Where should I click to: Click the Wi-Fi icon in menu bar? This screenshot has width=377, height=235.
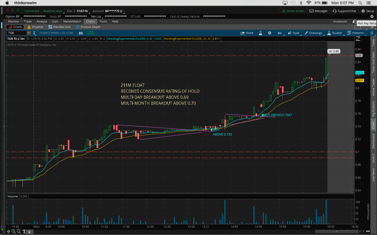coord(309,3)
